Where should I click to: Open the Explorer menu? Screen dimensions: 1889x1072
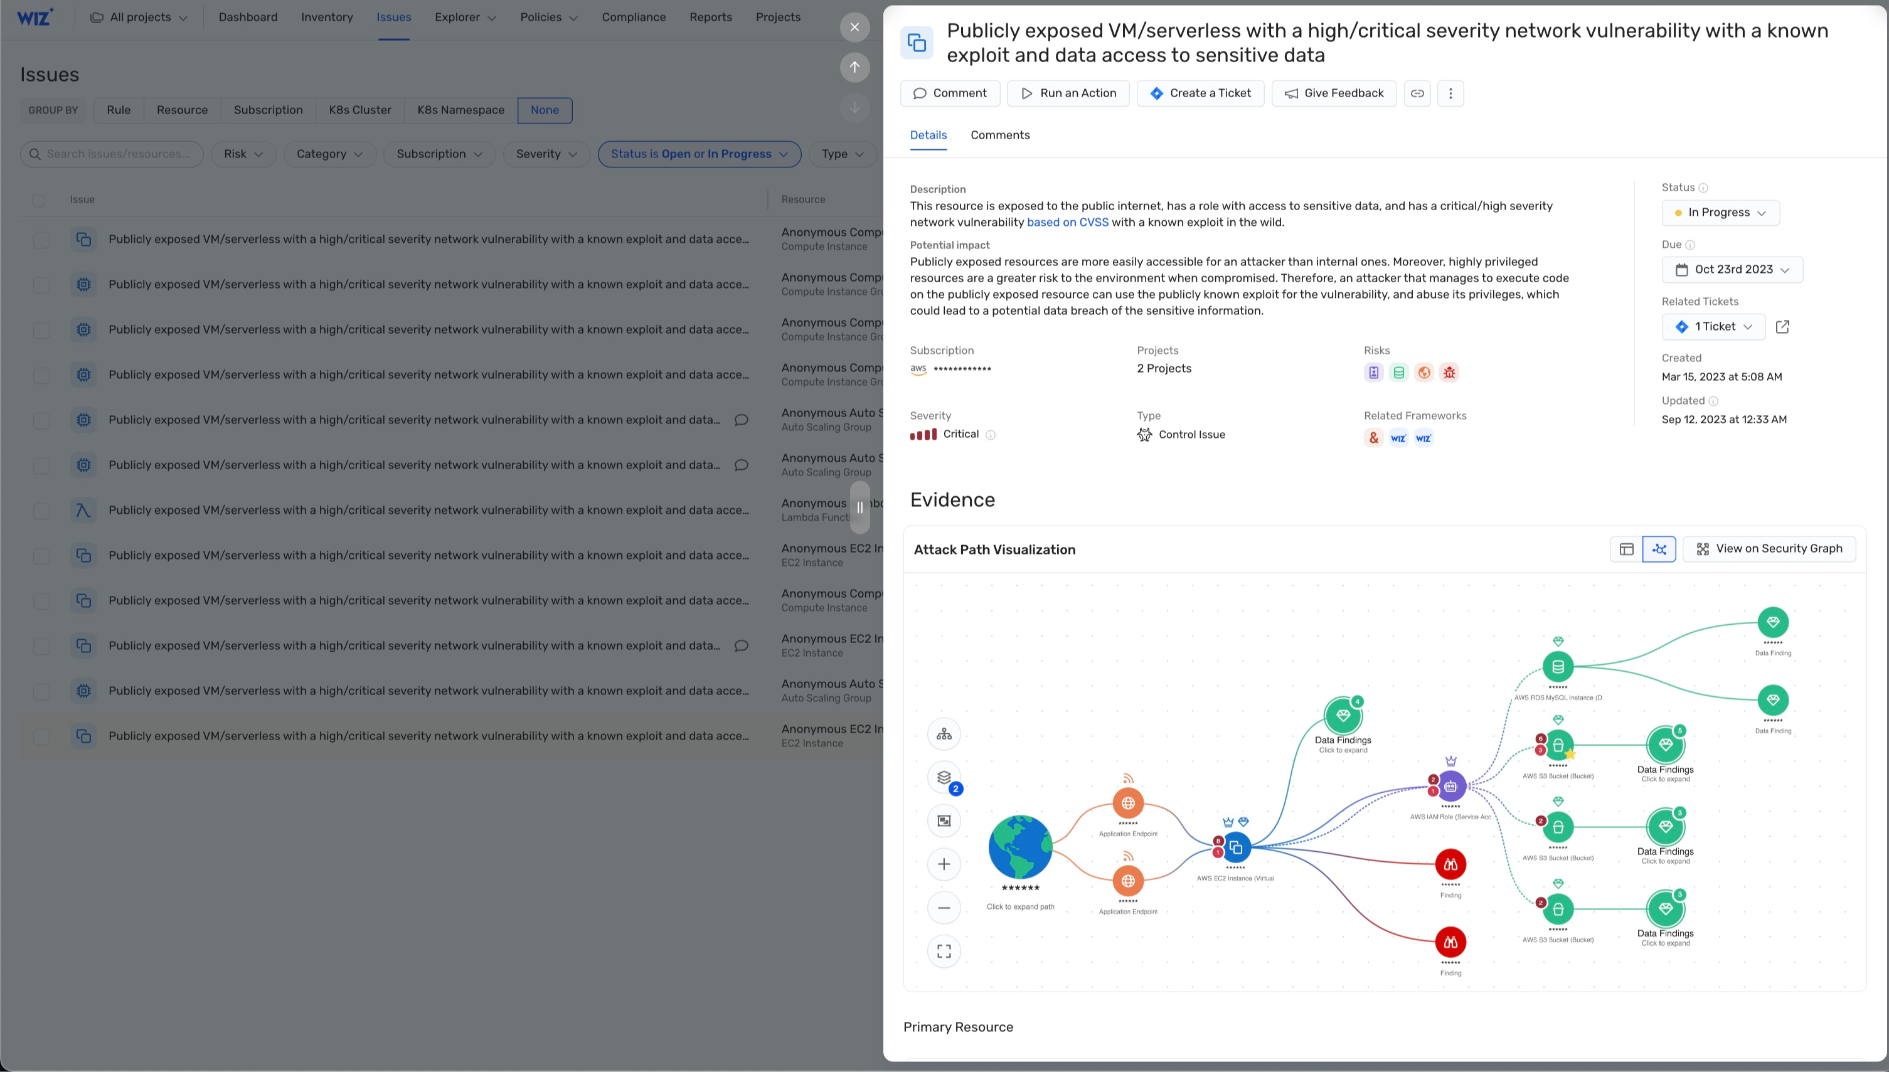(466, 18)
